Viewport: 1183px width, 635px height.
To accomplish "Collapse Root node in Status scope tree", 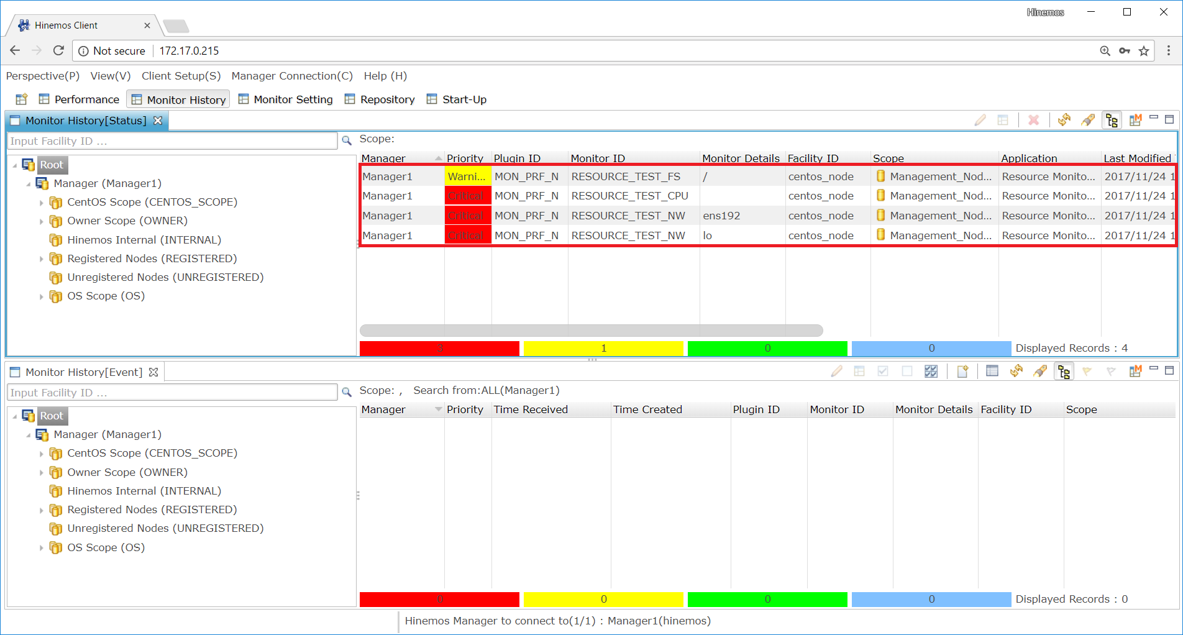I will [15, 165].
